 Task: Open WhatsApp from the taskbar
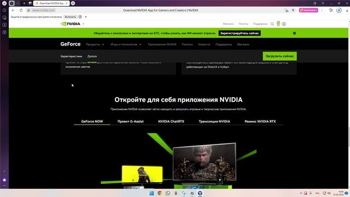pyautogui.click(x=168, y=193)
